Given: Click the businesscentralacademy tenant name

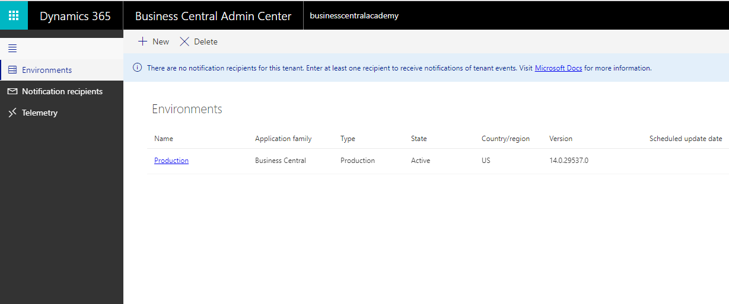Looking at the screenshot, I should [x=354, y=16].
